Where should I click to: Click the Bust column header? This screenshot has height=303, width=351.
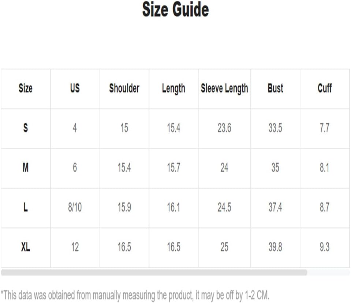click(x=275, y=88)
